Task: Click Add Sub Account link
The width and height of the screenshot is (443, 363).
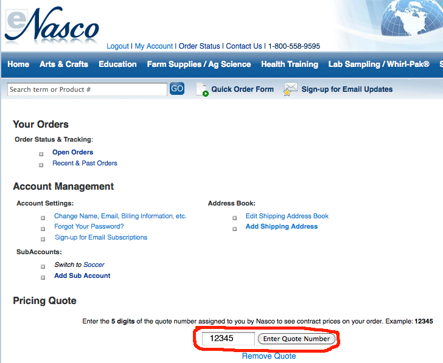Action: pos(82,276)
